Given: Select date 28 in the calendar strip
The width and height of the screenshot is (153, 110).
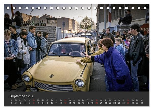Looking at the screenshot, I should point(133,103).
